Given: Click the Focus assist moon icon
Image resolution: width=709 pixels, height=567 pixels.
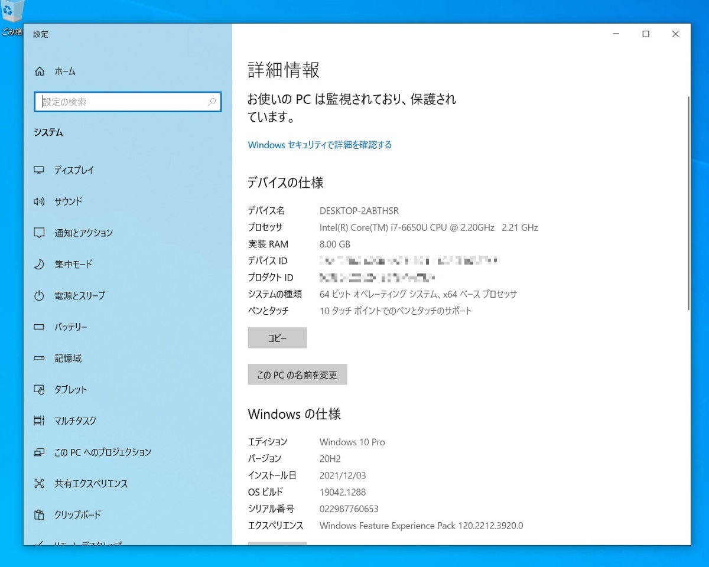Looking at the screenshot, I should [40, 264].
